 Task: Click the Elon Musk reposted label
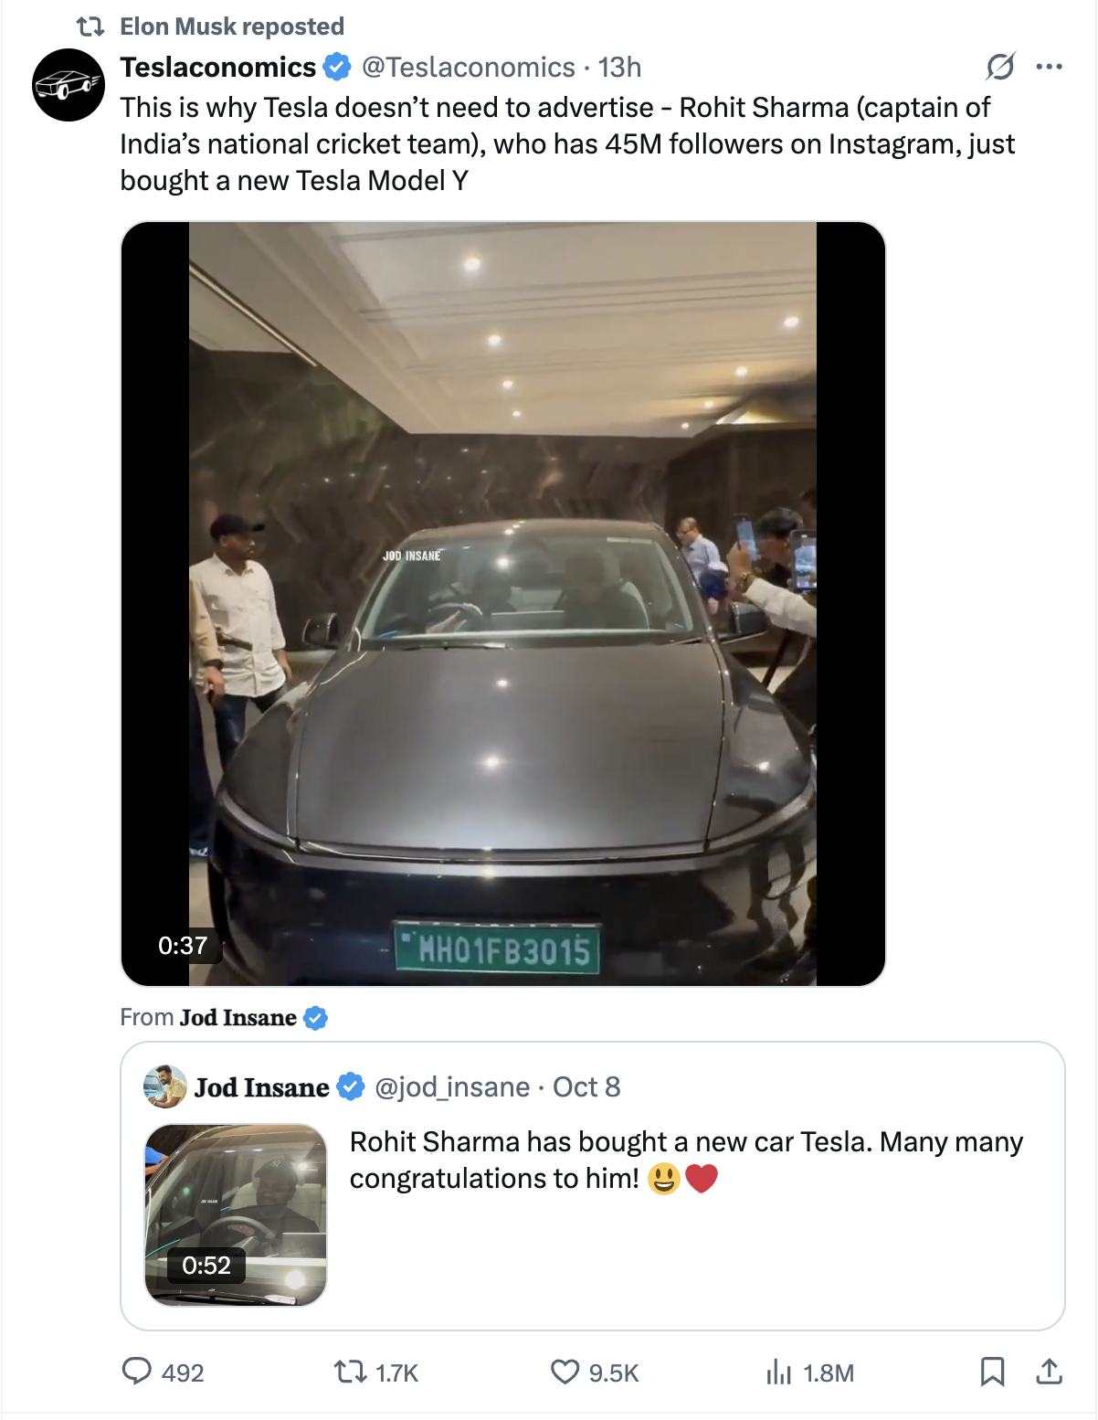(232, 26)
